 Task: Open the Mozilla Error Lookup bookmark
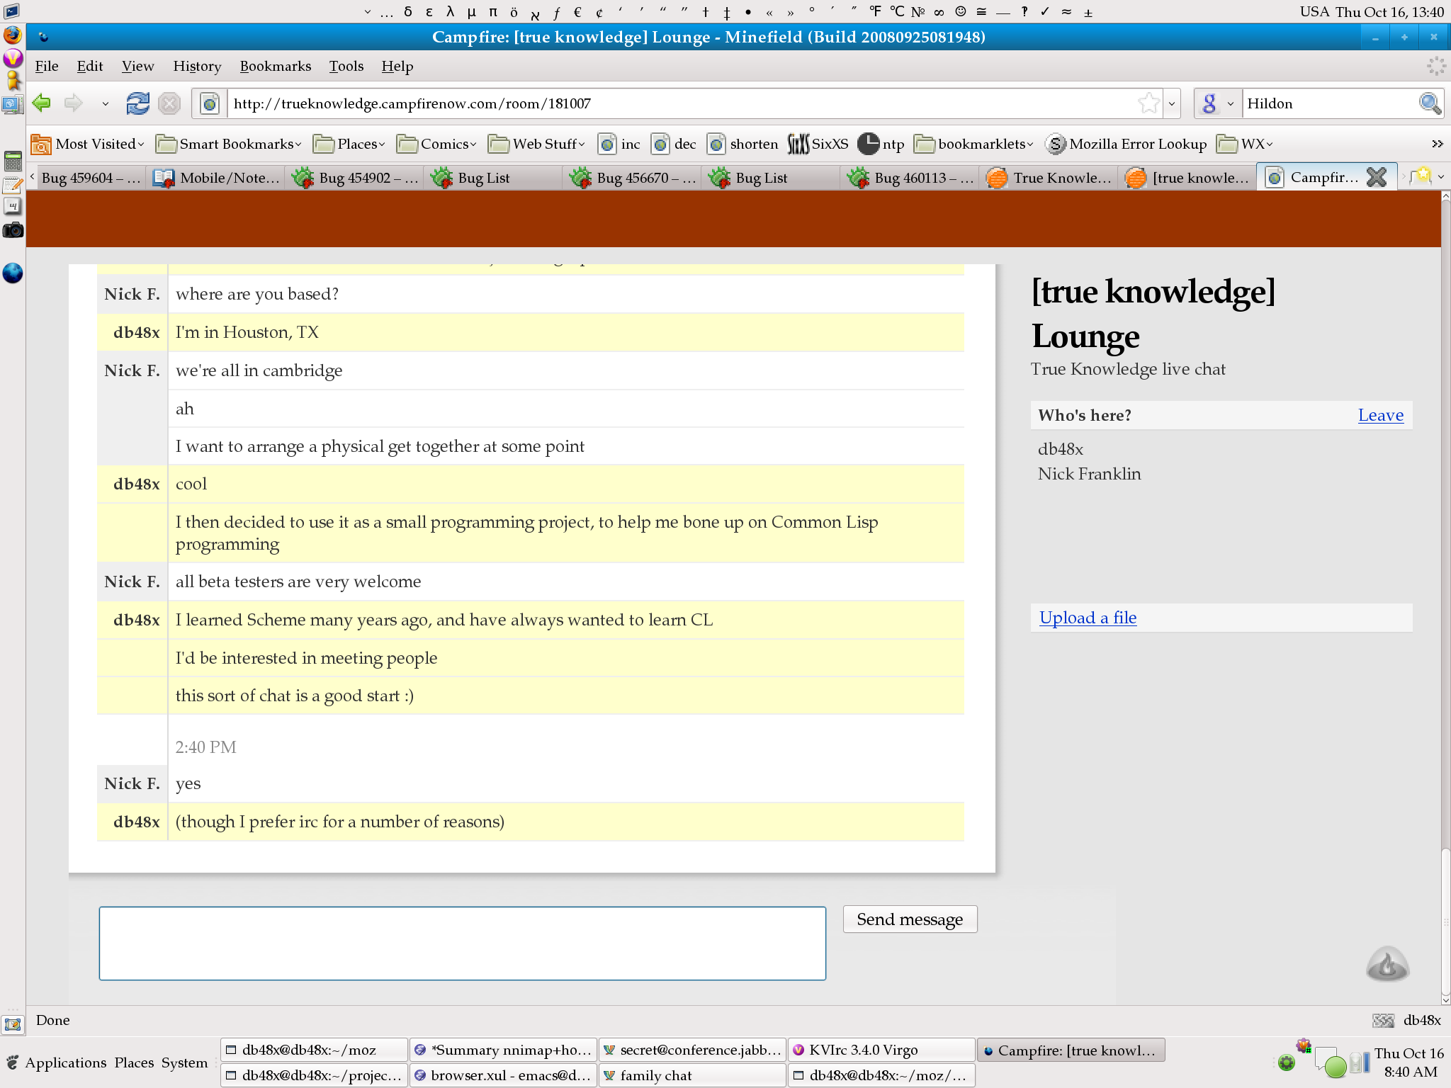tap(1127, 144)
